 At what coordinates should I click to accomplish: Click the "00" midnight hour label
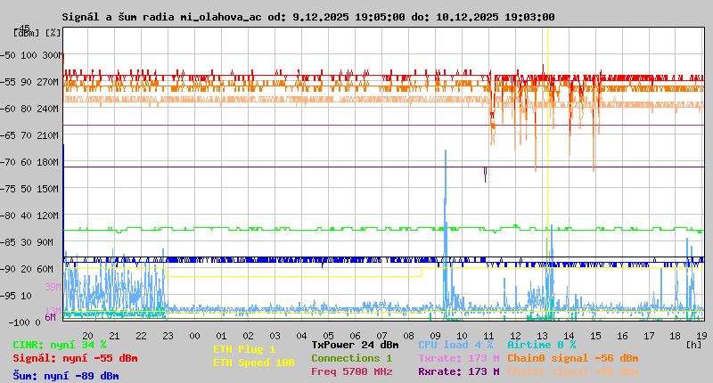click(194, 336)
